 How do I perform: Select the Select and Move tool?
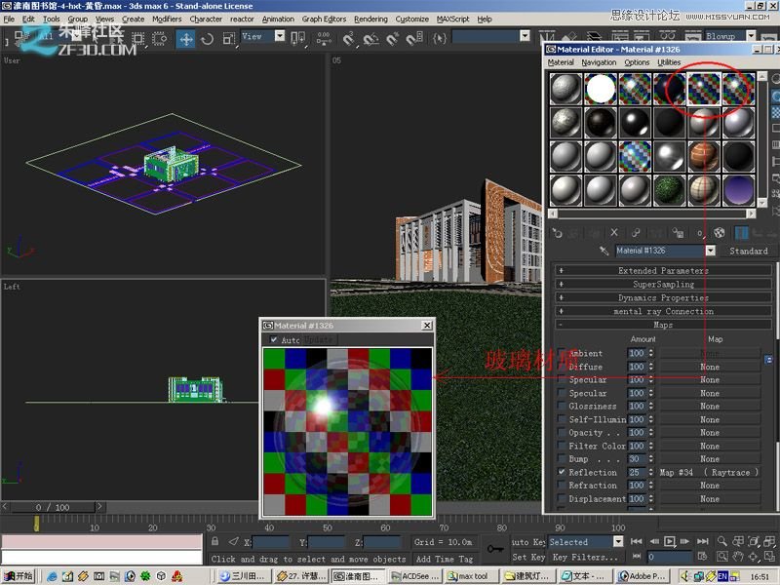pos(186,37)
